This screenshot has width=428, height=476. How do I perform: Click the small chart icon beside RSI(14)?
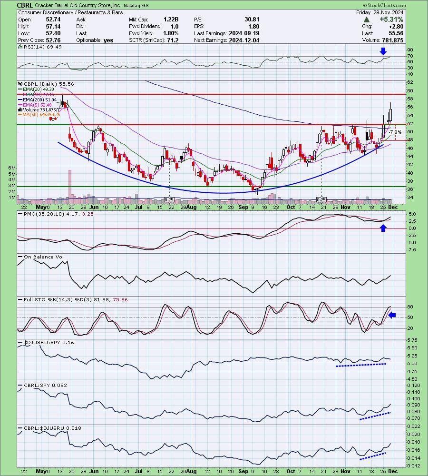tap(20, 47)
